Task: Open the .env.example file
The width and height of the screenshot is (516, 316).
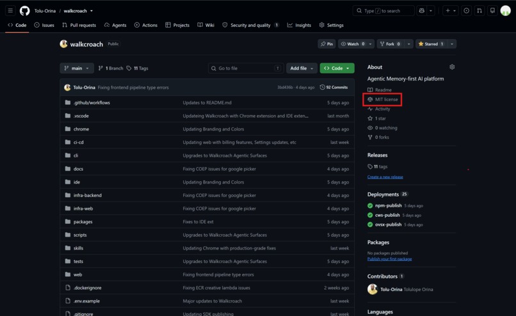Action: pyautogui.click(x=86, y=301)
